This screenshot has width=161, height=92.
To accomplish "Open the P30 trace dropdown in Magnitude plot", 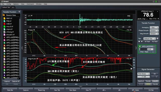I will (129, 59).
